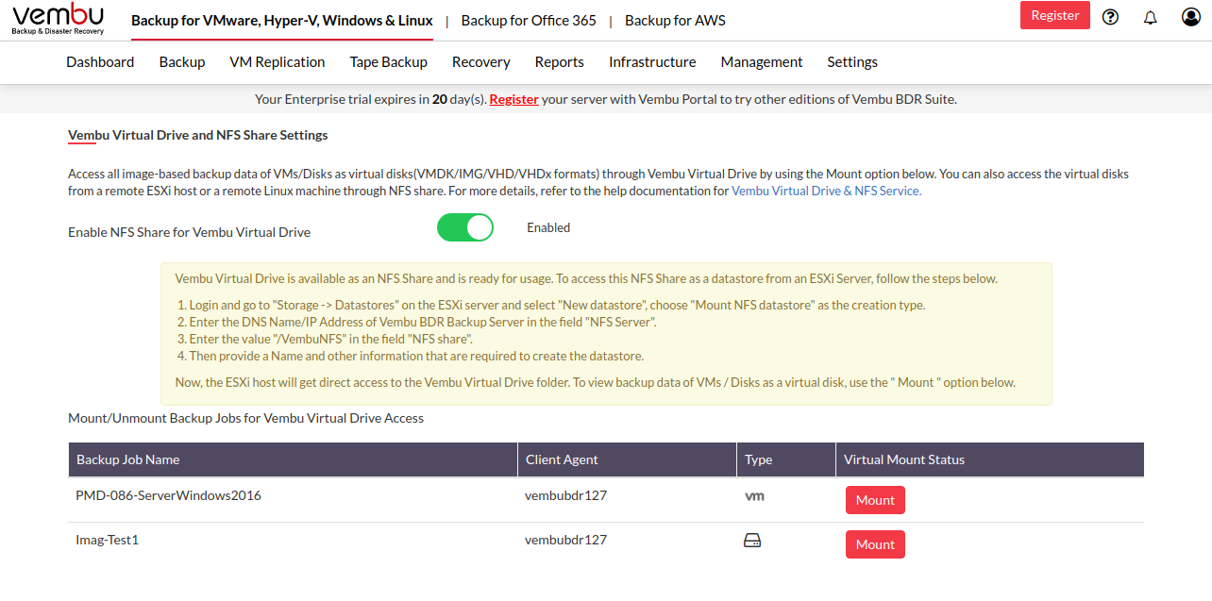Viewport: 1212px width, 601px height.
Task: Switch to Backup for VMware, Hyper-V, Windows & Linux
Action: 282,20
